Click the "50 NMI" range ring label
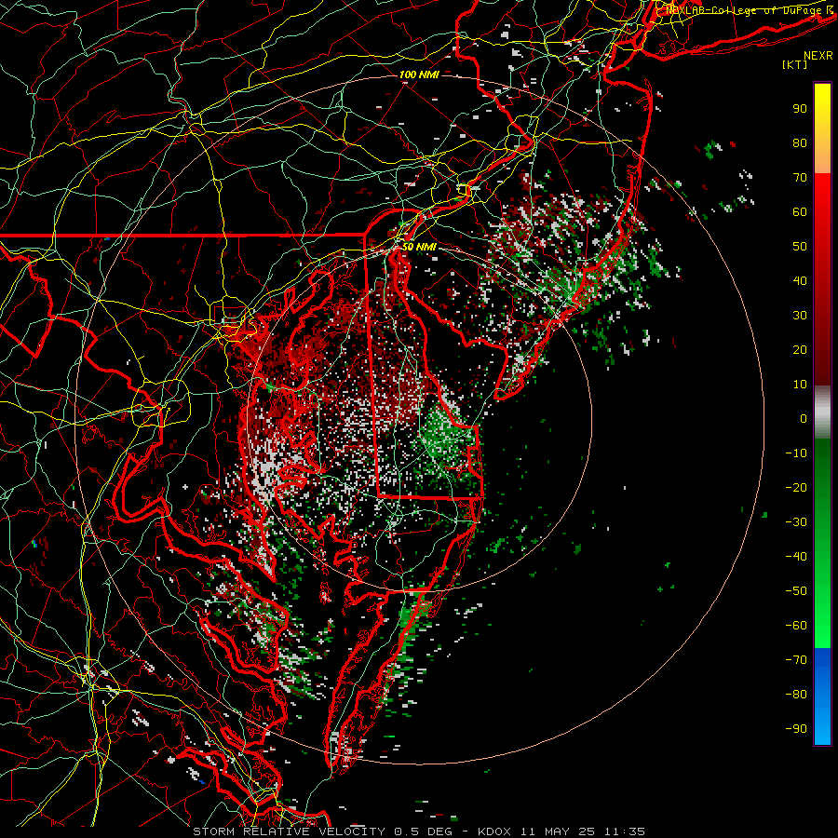Viewport: 838px width, 838px height. click(x=419, y=247)
